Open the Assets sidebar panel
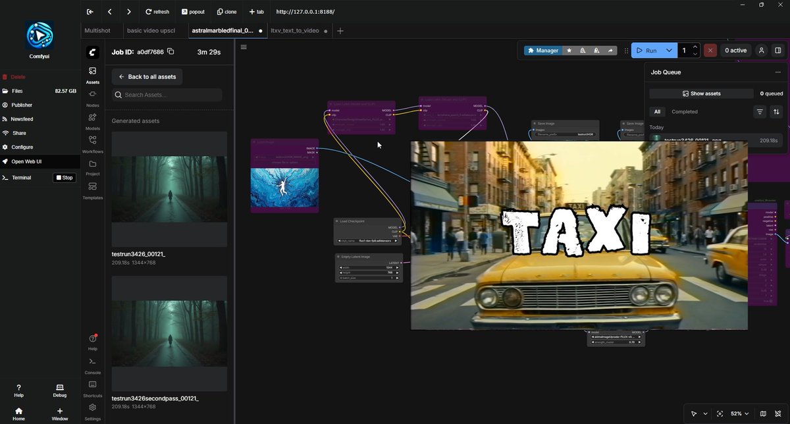This screenshot has height=424, width=790. 93,75
